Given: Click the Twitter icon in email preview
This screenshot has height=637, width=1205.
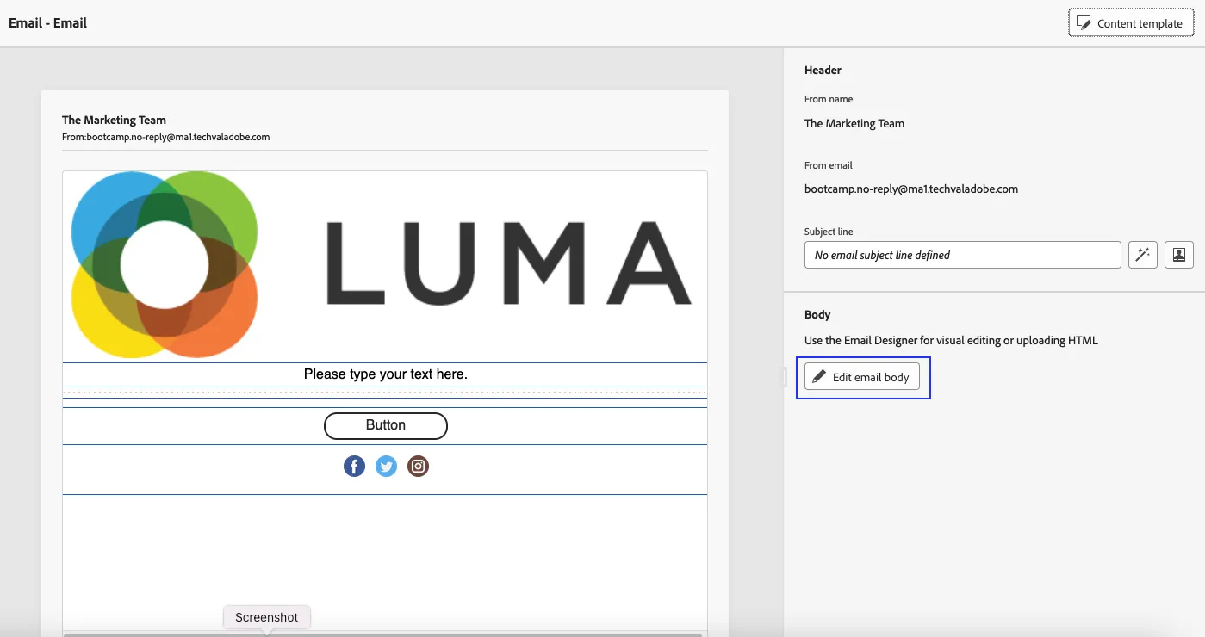Looking at the screenshot, I should click(386, 467).
